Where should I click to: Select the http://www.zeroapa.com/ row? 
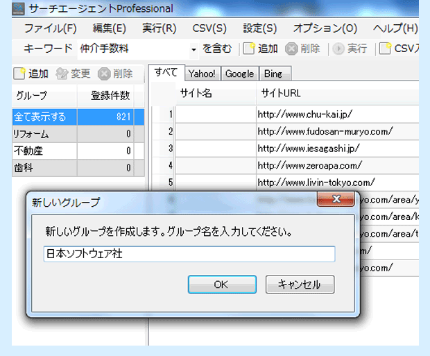coord(285,166)
